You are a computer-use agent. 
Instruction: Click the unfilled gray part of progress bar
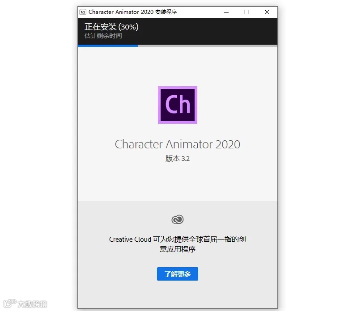(208, 46)
